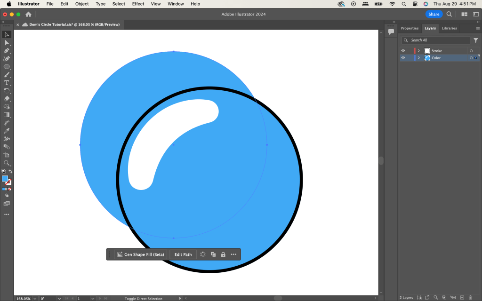This screenshot has width=482, height=301.
Task: Click the Stroke layer target circle
Action: point(471,51)
